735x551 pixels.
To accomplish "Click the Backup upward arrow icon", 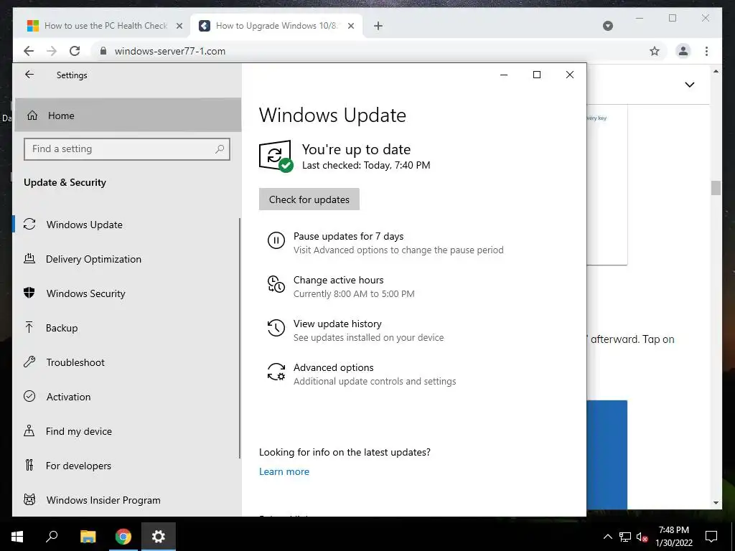I will point(29,327).
